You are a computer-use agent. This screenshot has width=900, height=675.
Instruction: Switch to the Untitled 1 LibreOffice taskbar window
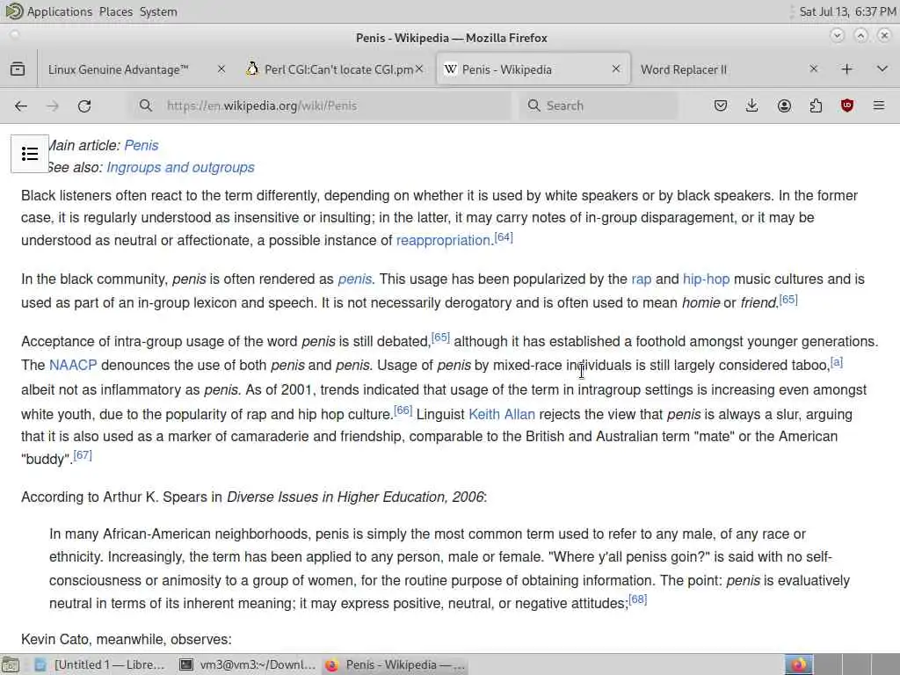point(100,664)
